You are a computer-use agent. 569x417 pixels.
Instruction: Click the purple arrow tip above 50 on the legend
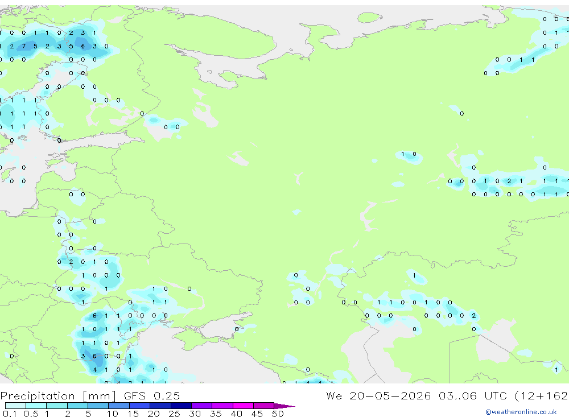[284, 406]
